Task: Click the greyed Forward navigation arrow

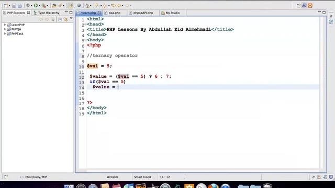Action: (x=127, y=6)
